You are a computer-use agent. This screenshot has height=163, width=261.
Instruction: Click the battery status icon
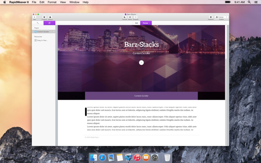click(x=228, y=2)
